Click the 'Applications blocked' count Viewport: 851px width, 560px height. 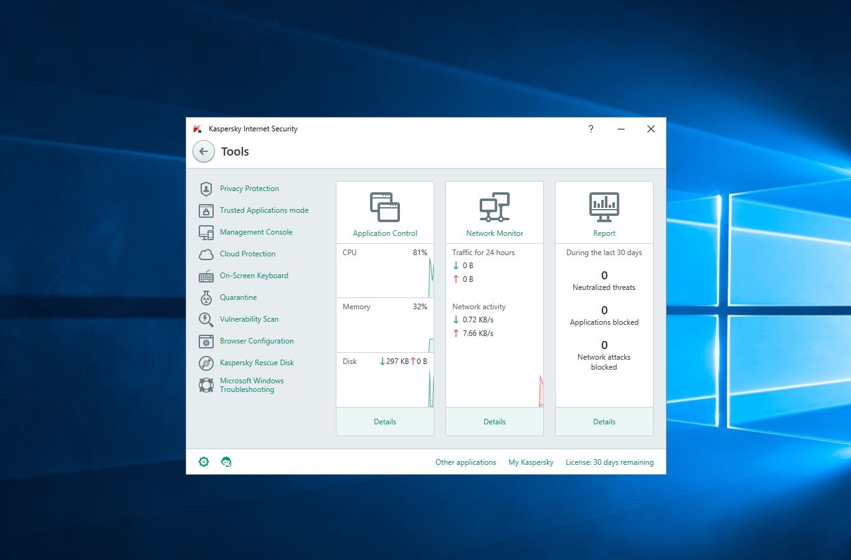click(604, 310)
